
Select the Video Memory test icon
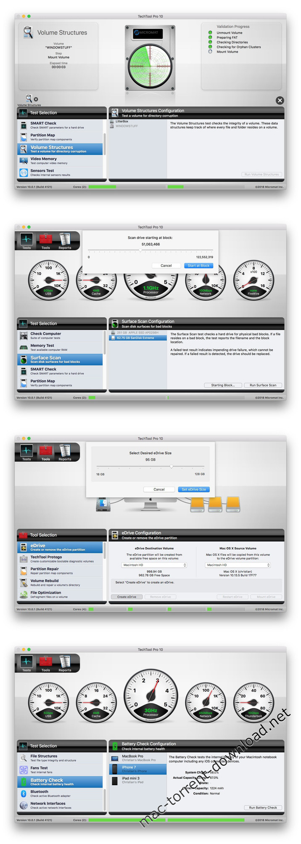[x=24, y=160]
